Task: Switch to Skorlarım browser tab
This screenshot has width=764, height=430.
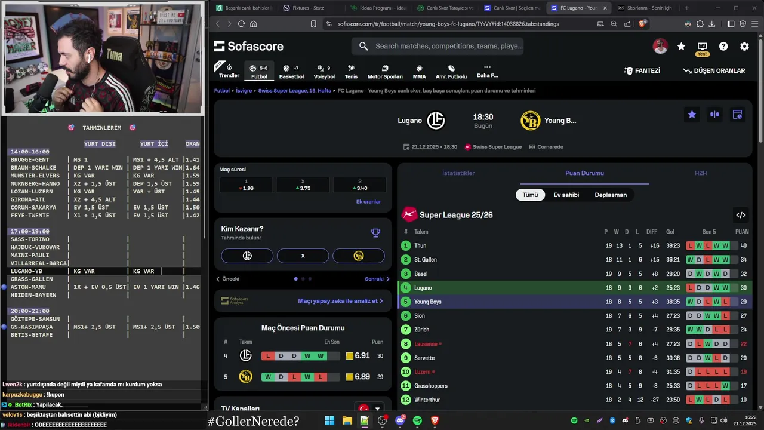Action: [x=645, y=8]
